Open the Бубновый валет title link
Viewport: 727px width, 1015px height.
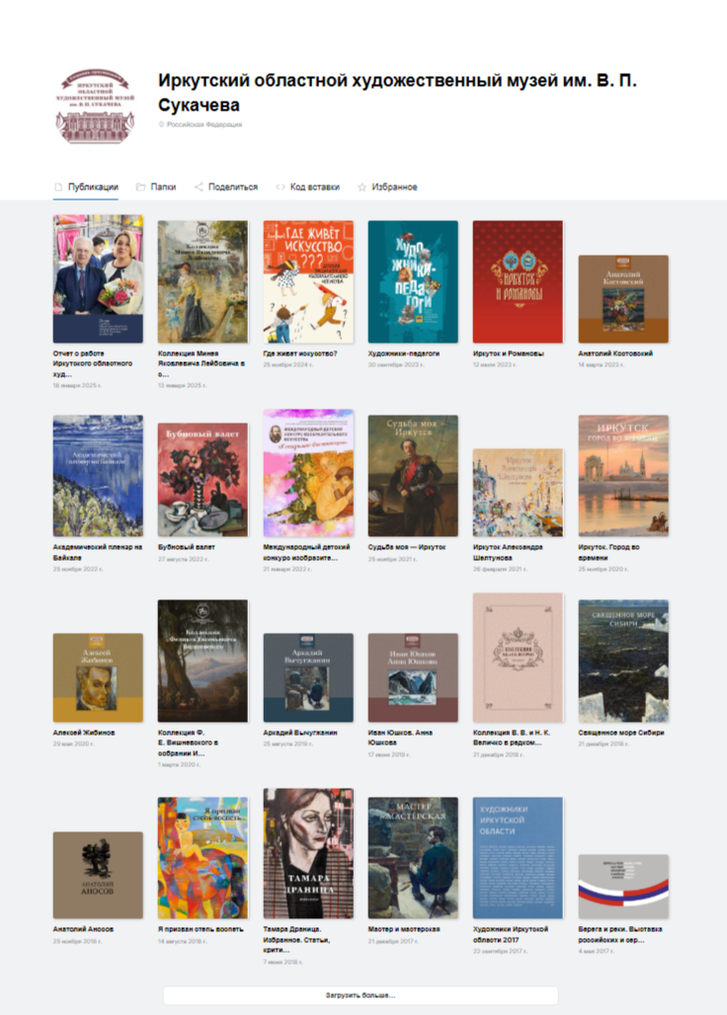pyautogui.click(x=187, y=547)
